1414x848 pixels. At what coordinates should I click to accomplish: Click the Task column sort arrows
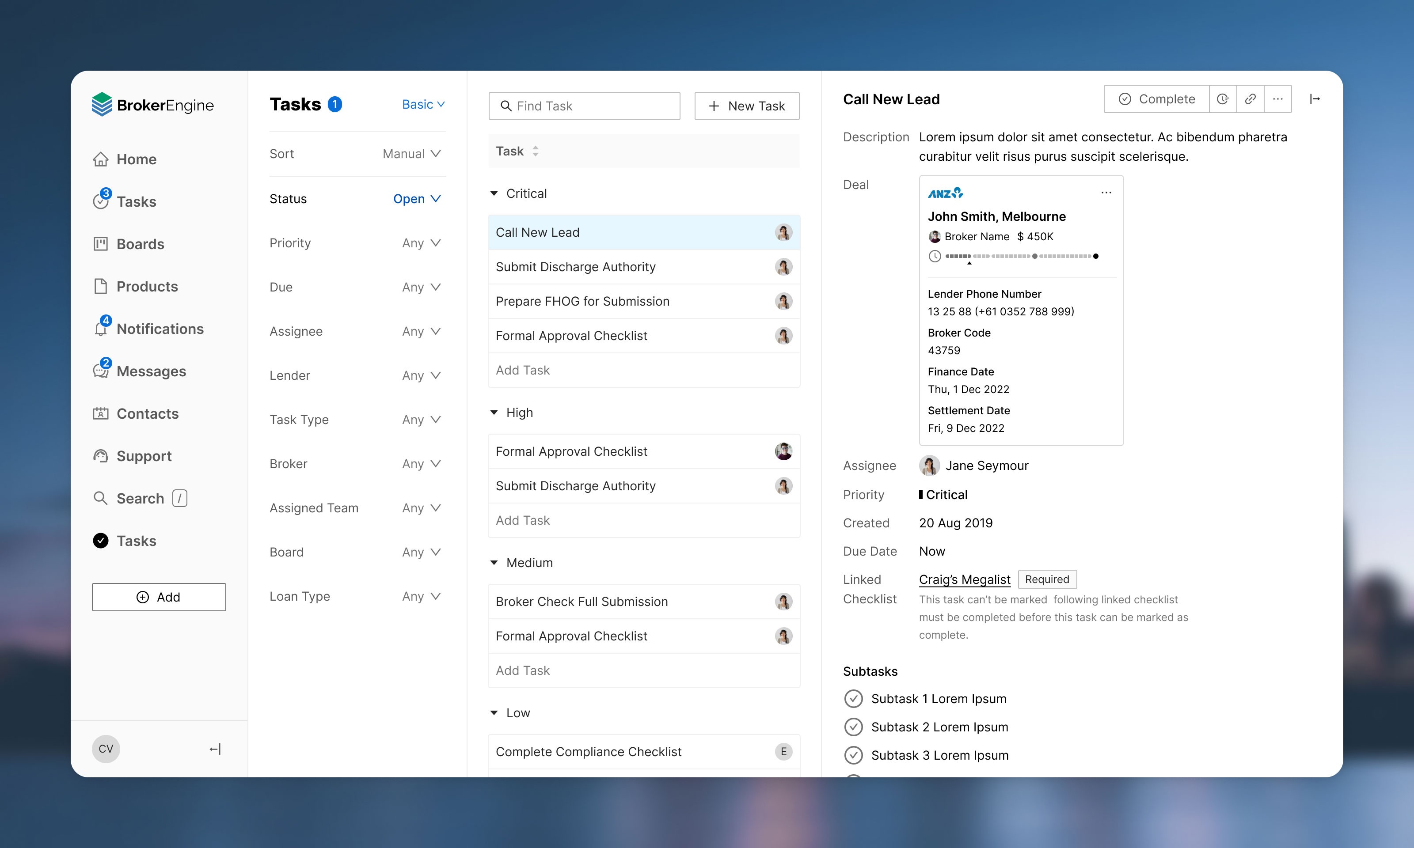coord(536,151)
